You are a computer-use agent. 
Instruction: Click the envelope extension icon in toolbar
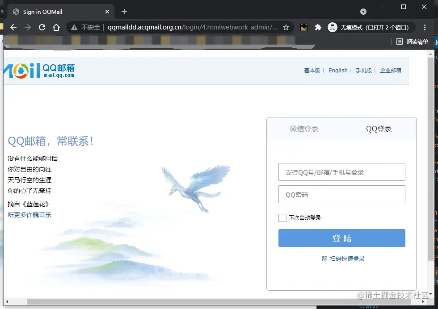coord(303,27)
